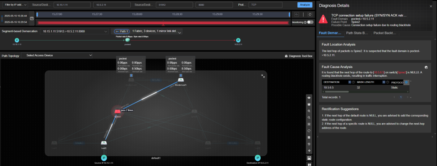Open the Packet Backtracking tab
This screenshot has width=437, height=166.
tap(385, 33)
